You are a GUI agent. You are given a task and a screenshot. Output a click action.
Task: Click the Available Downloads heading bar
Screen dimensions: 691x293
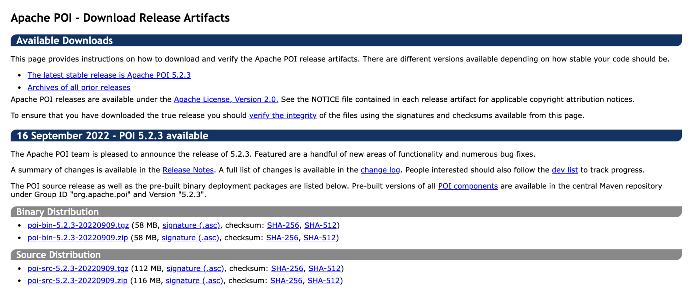(346, 41)
